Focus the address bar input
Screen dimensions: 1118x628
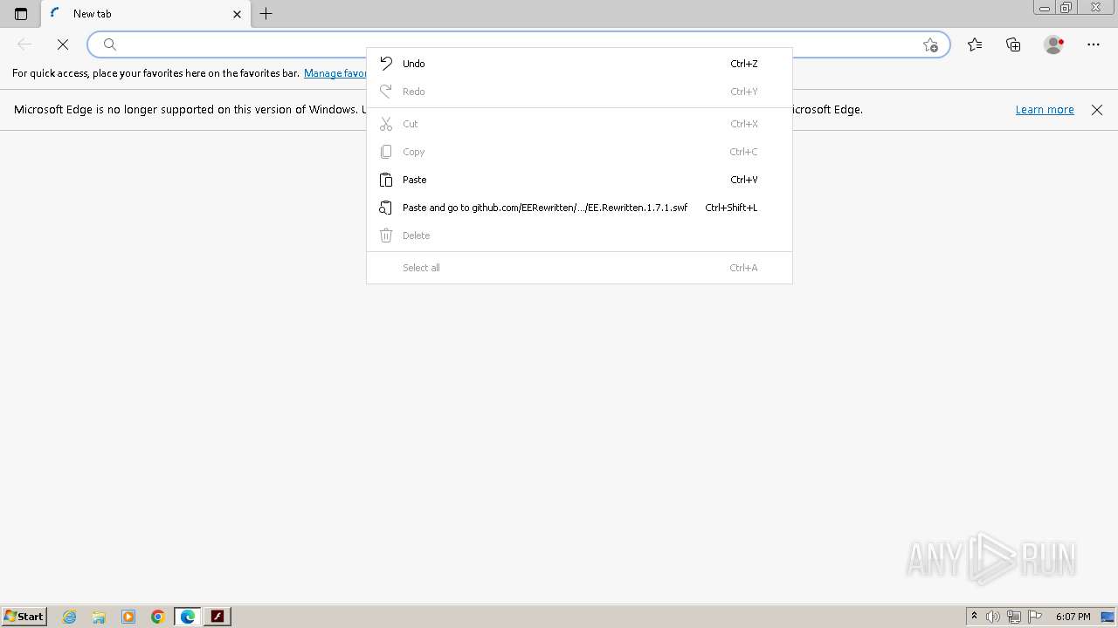(518, 44)
